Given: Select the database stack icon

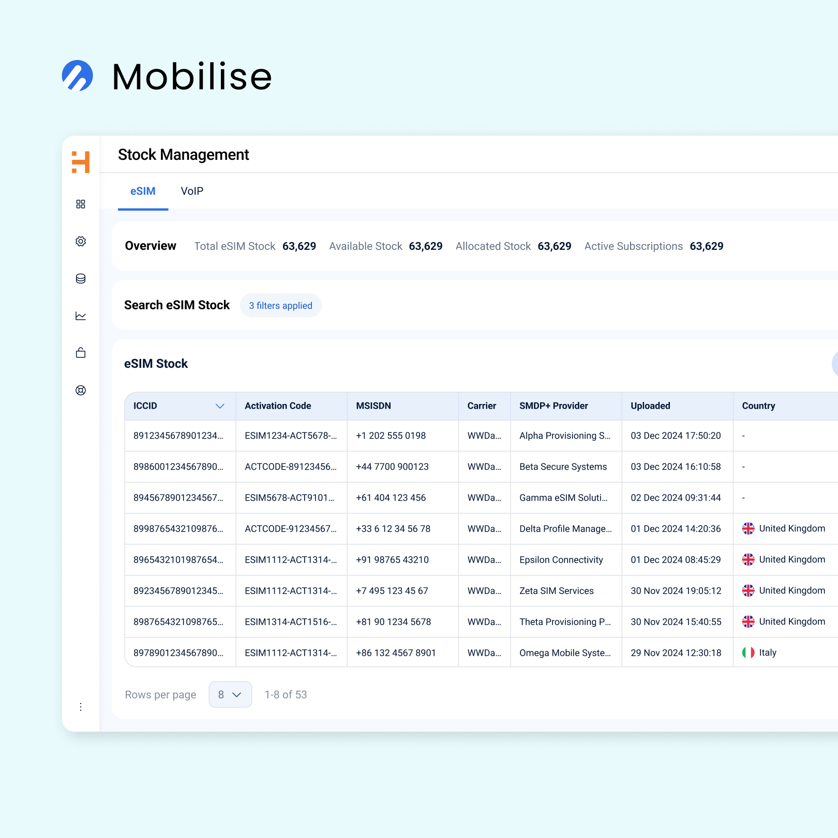Looking at the screenshot, I should click(81, 279).
